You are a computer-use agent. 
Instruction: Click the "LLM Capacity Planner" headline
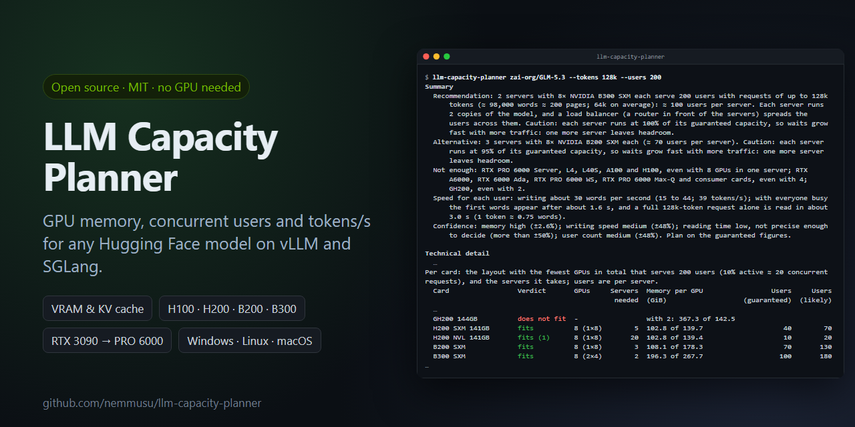coord(160,158)
